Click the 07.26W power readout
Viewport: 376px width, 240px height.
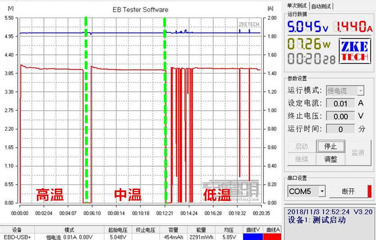click(309, 44)
